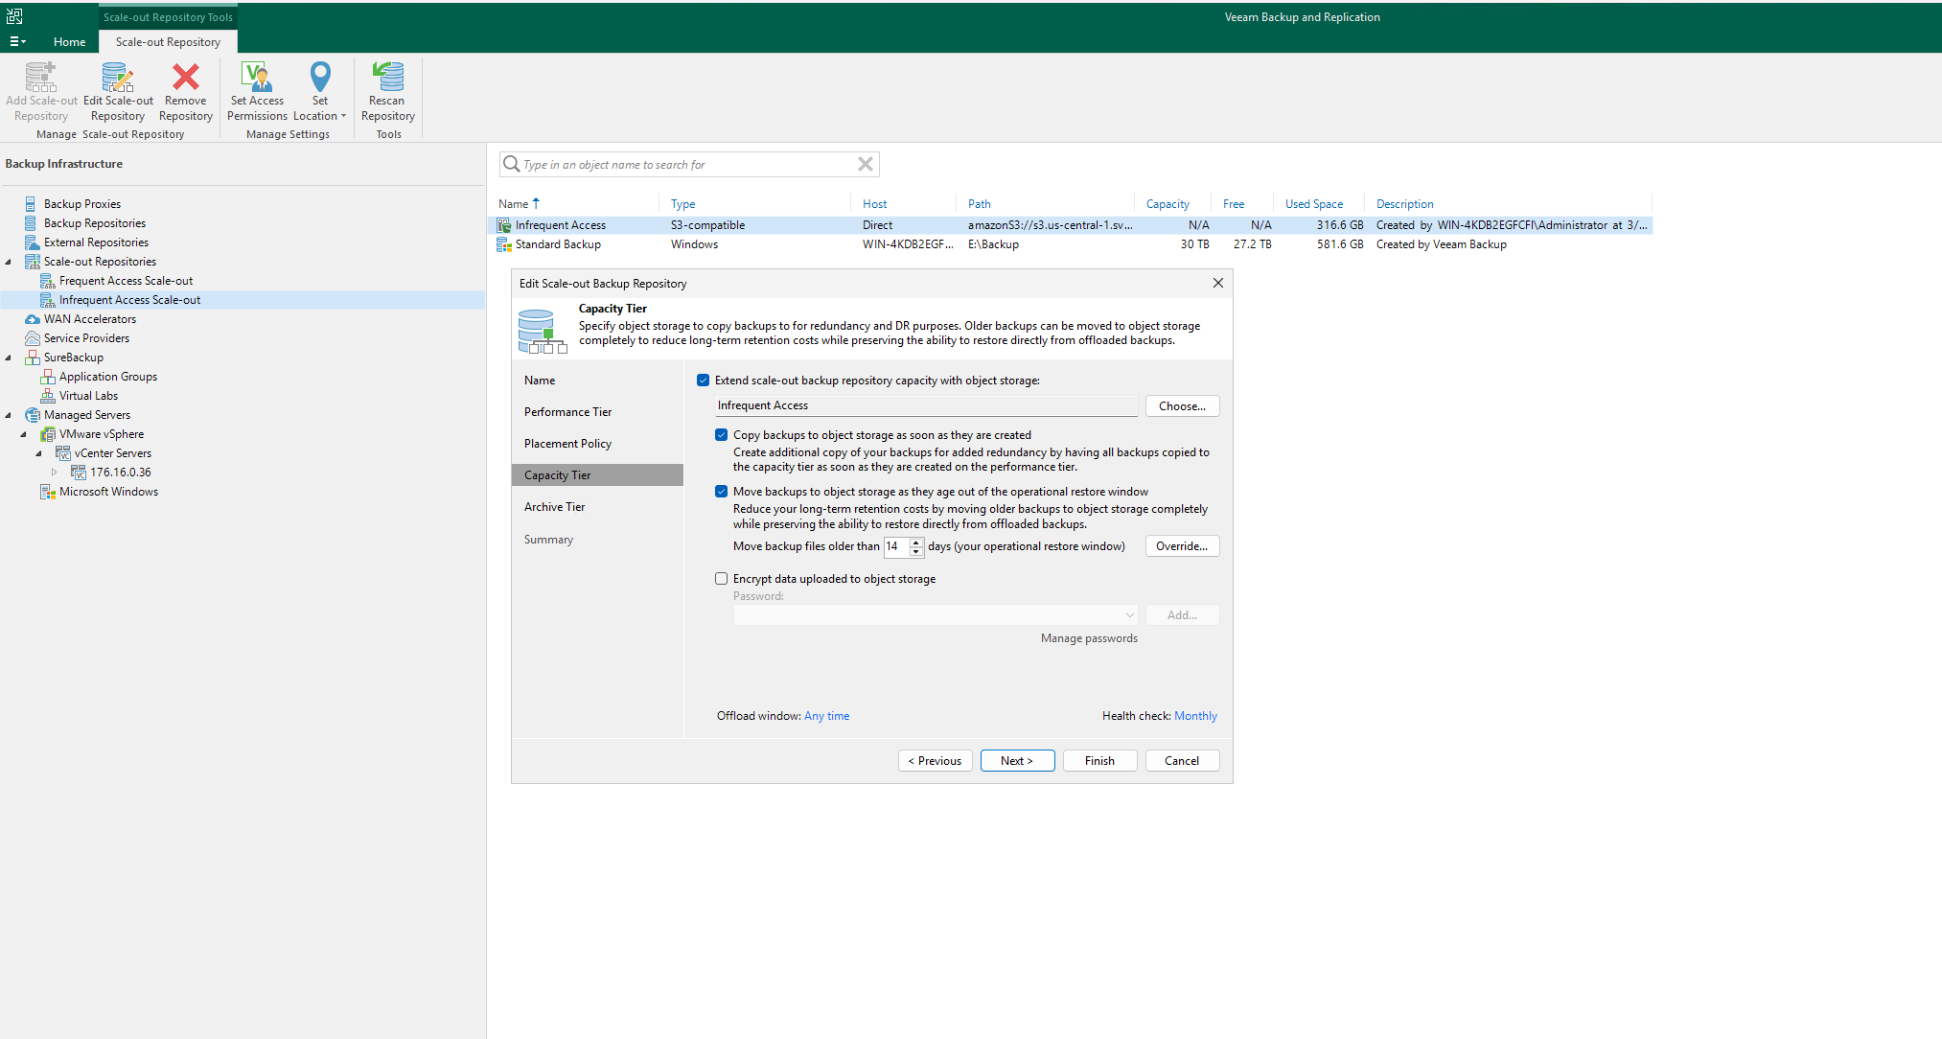The height and width of the screenshot is (1039, 1942).
Task: Close the Edit Scale-out Backup Repository dialog
Action: coord(1218,283)
